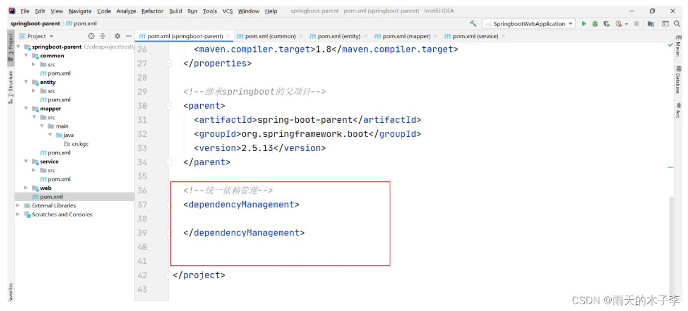Fold the parent tag at line 30

point(169,106)
